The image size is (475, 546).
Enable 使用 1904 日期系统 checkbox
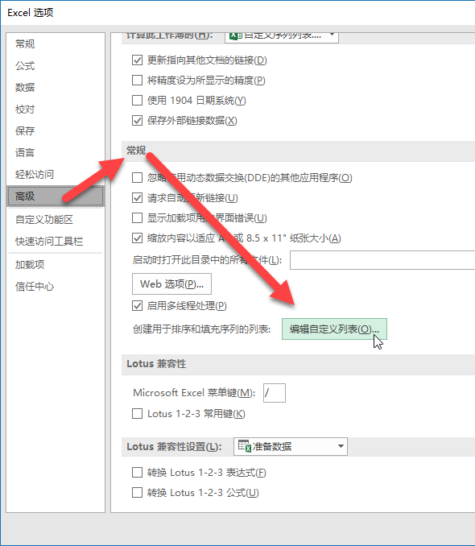137,101
